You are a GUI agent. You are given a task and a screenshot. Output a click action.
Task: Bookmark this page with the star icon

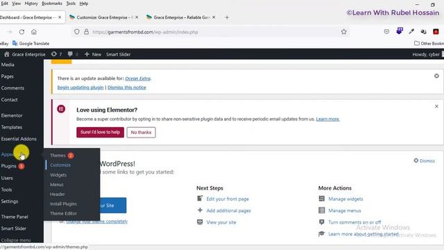[344, 32]
